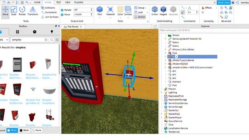Close the Flat Terrain tab

pos(81,27)
